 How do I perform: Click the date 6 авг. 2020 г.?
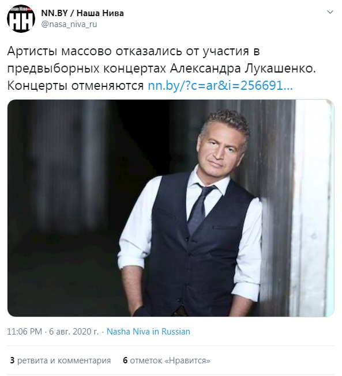(x=74, y=332)
